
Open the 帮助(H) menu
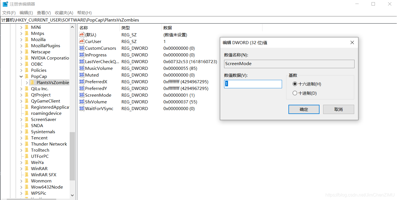(84, 13)
